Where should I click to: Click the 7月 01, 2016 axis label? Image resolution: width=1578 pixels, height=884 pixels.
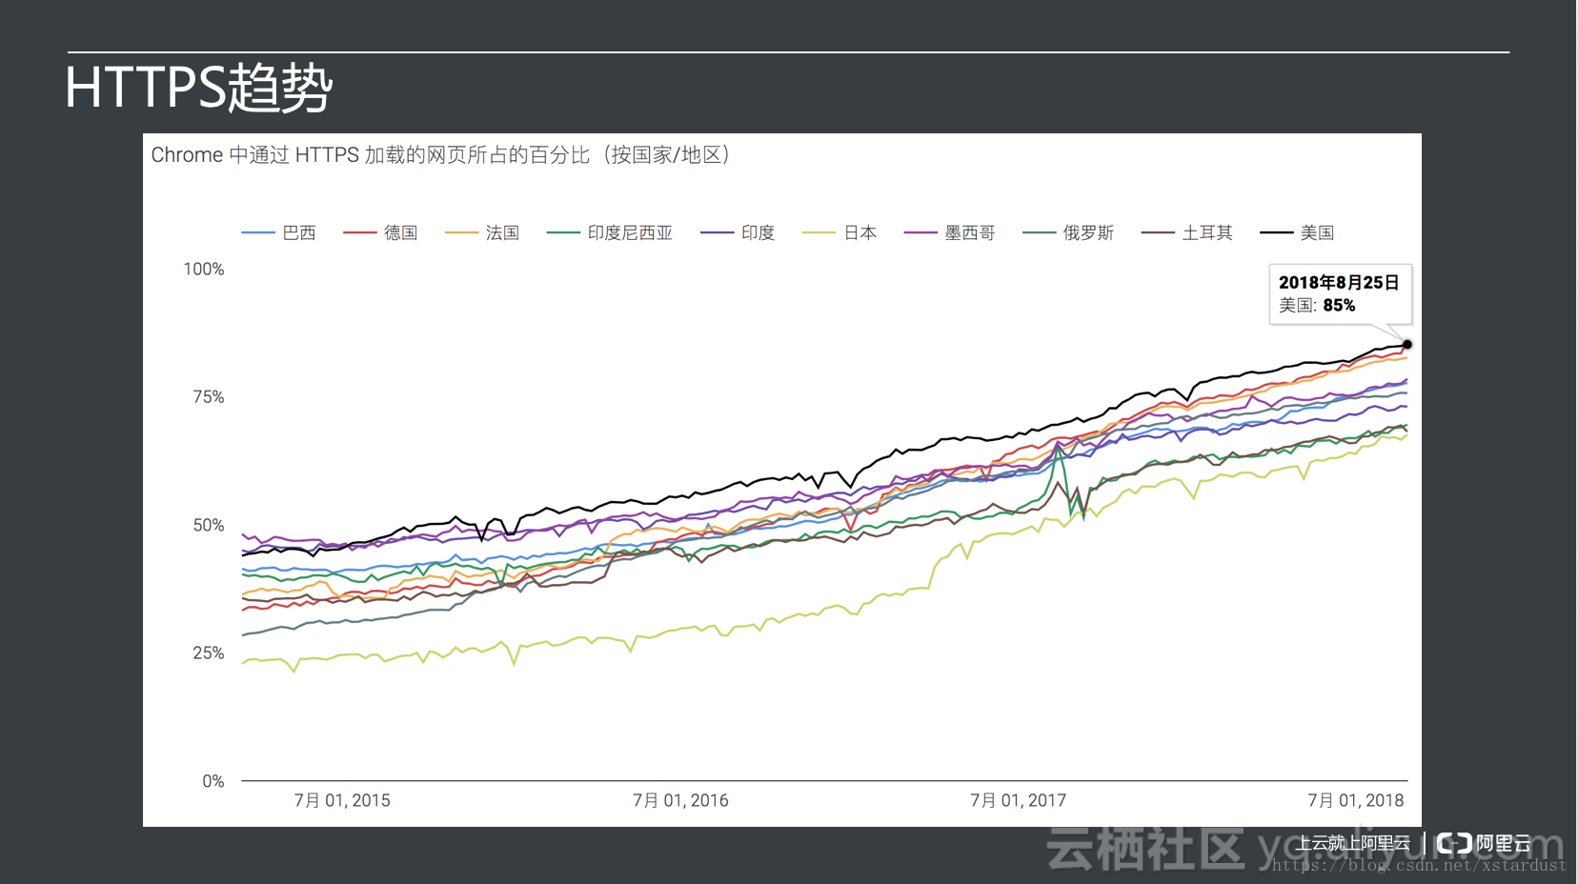[x=680, y=801]
